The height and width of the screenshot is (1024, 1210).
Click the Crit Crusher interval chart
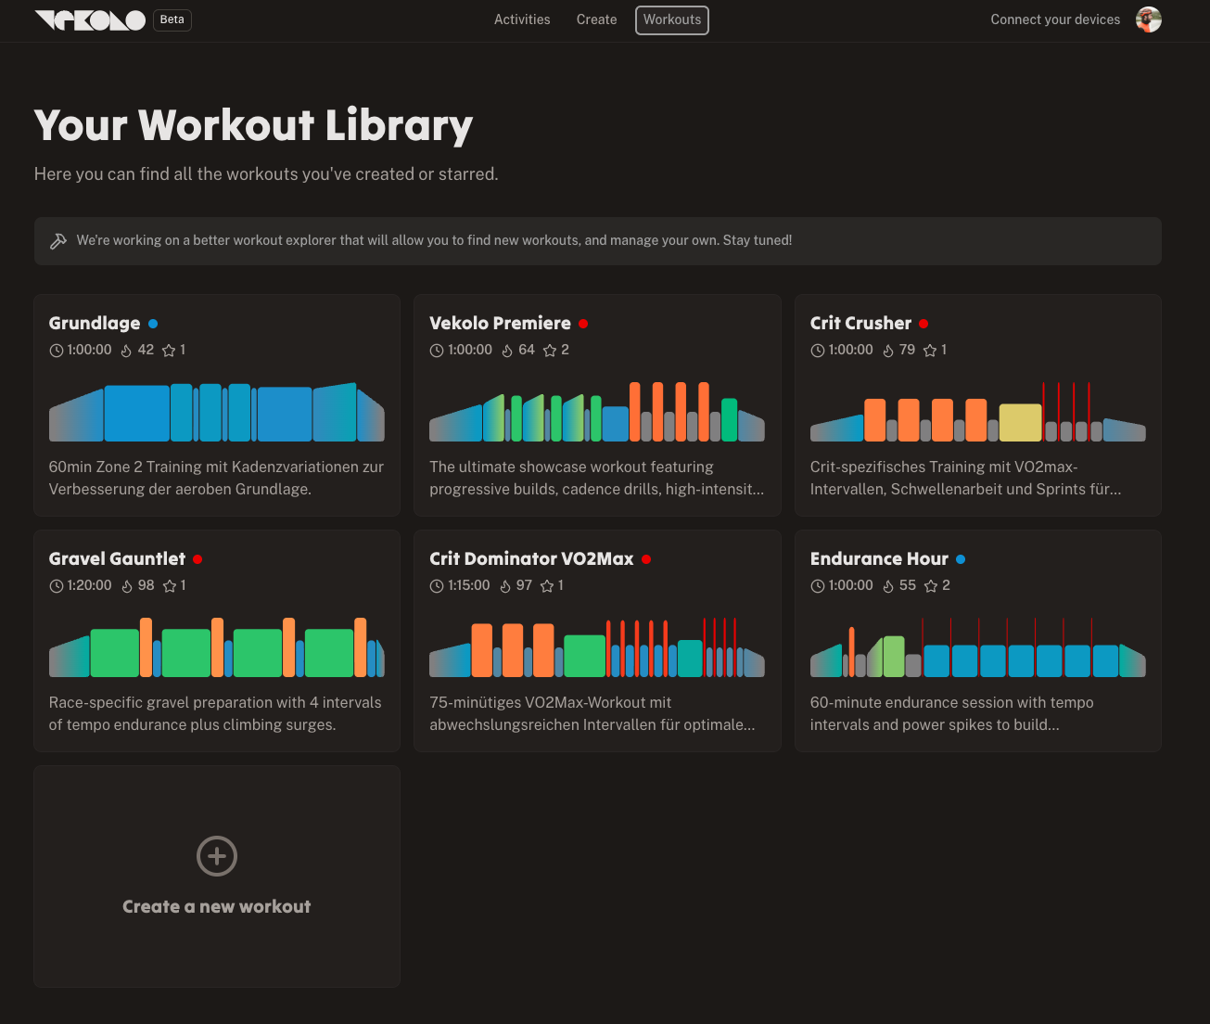point(977,412)
